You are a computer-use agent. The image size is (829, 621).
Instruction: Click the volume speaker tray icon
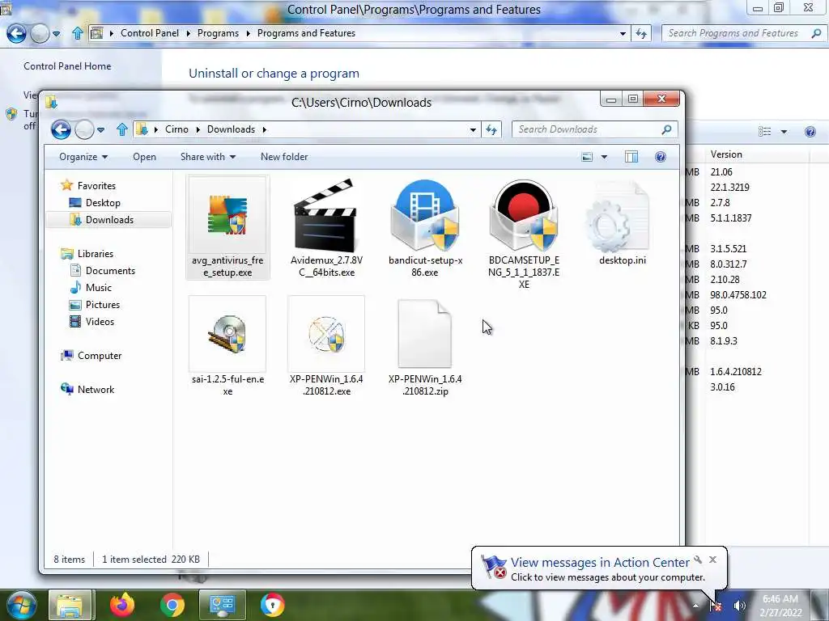click(x=739, y=606)
